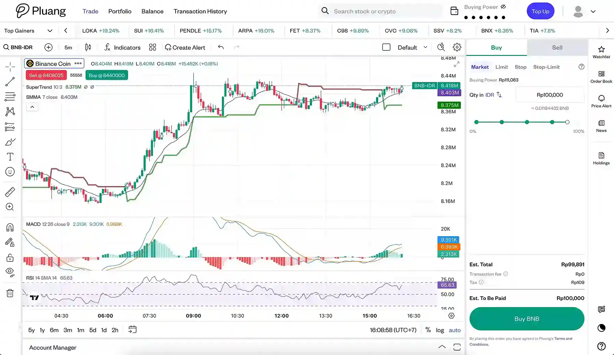Screen dimensions: 614x355
Task: Switch to the Balance page
Action: point(152,11)
